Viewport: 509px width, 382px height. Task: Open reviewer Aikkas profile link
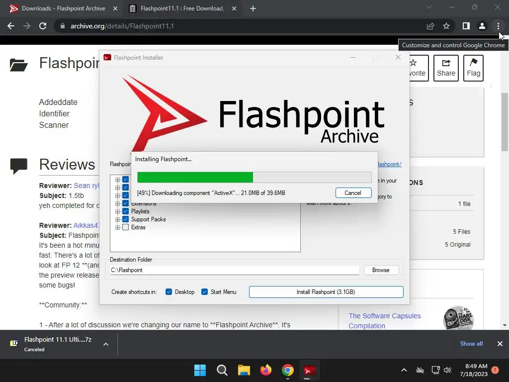point(86,225)
